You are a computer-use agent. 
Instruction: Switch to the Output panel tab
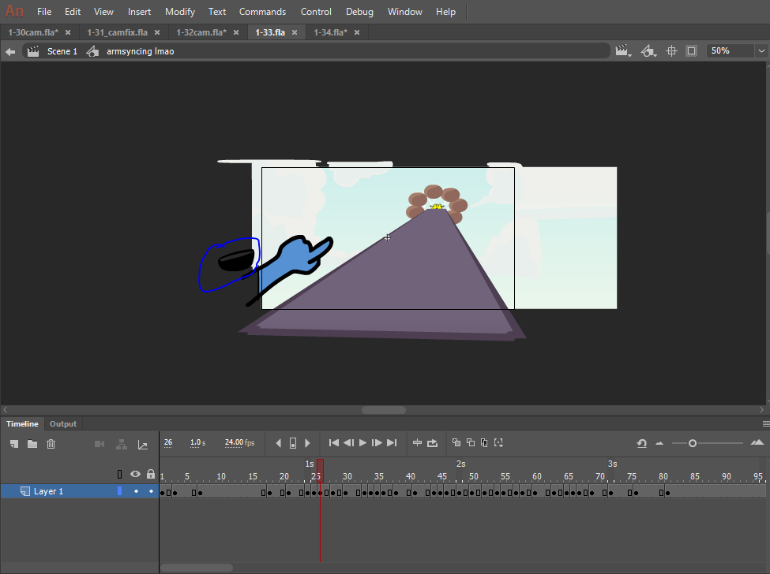[x=63, y=424]
